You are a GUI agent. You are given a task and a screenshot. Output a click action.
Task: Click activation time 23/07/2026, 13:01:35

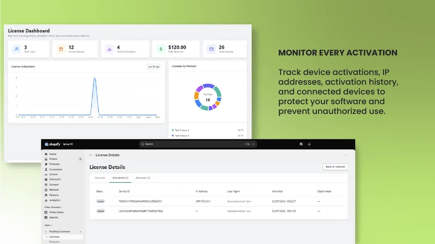pyautogui.click(x=284, y=211)
